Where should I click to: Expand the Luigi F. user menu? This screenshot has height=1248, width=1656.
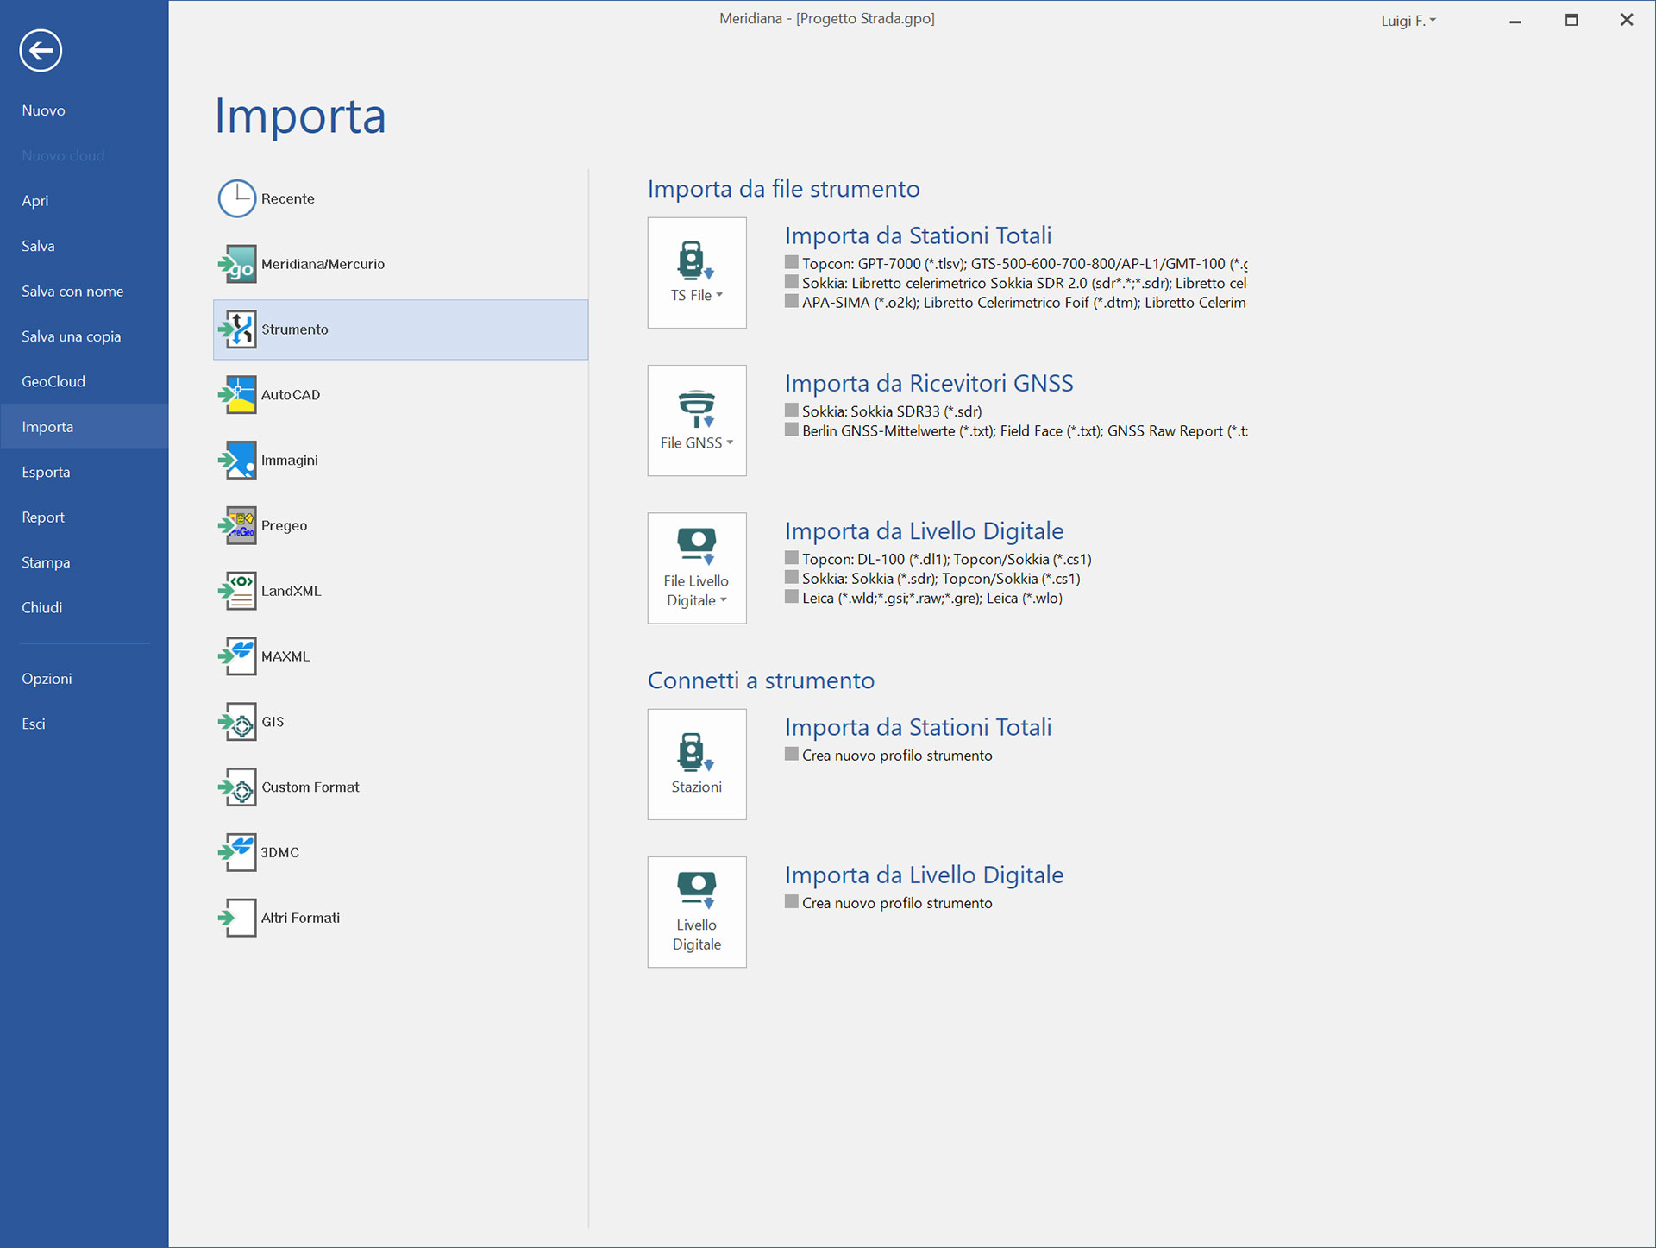(1408, 21)
